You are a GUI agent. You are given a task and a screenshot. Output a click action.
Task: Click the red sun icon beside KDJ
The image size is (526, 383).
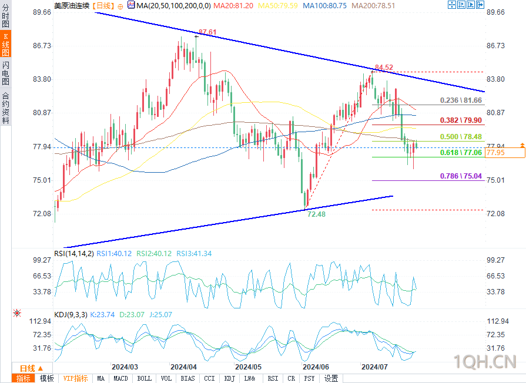[x=17, y=313]
